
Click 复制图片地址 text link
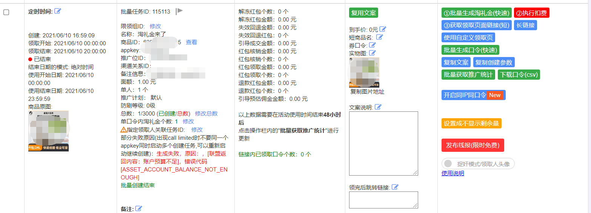click(x=368, y=92)
